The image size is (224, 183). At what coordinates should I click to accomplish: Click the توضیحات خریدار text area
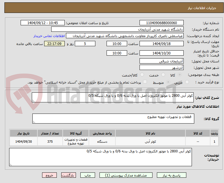pos(100,157)
